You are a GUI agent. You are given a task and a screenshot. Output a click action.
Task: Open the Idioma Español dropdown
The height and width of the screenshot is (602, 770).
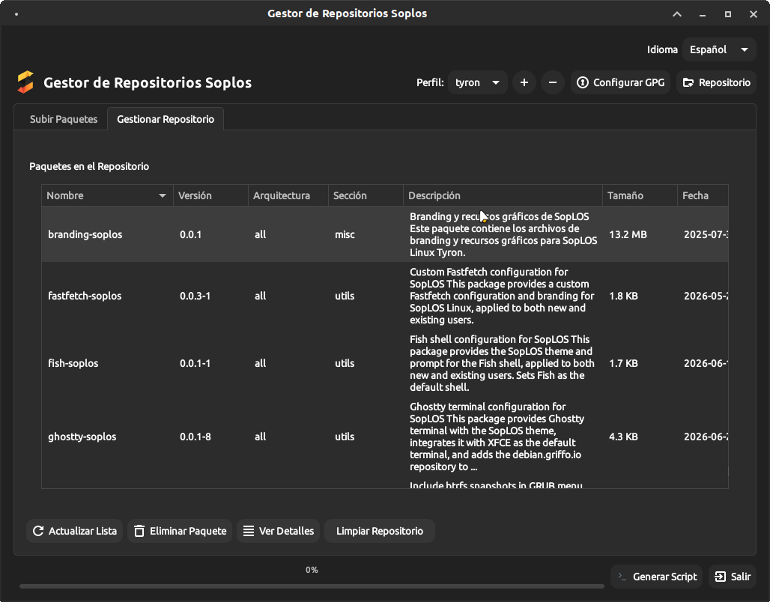click(719, 49)
